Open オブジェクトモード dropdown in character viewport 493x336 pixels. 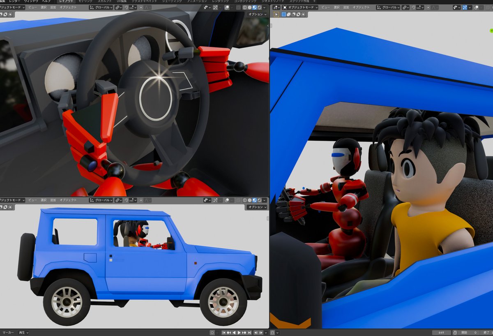pos(300,7)
